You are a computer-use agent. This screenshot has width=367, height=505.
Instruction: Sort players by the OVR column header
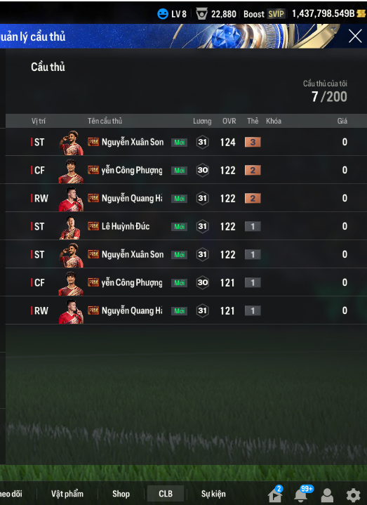click(x=229, y=121)
